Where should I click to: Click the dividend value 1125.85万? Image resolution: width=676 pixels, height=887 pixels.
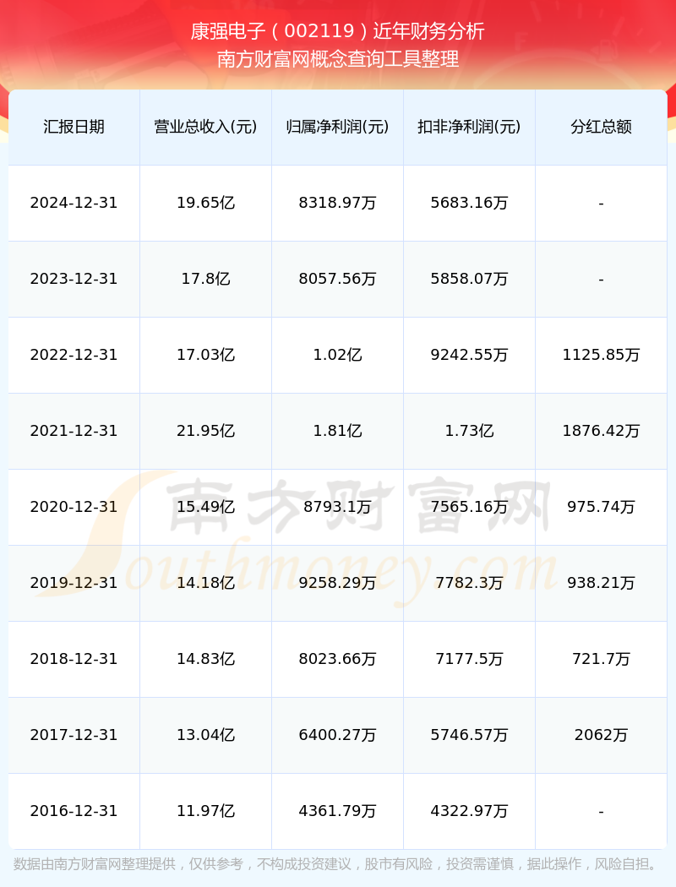click(602, 355)
